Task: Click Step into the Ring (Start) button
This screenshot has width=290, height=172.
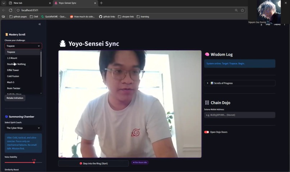Action: [x=94, y=163]
